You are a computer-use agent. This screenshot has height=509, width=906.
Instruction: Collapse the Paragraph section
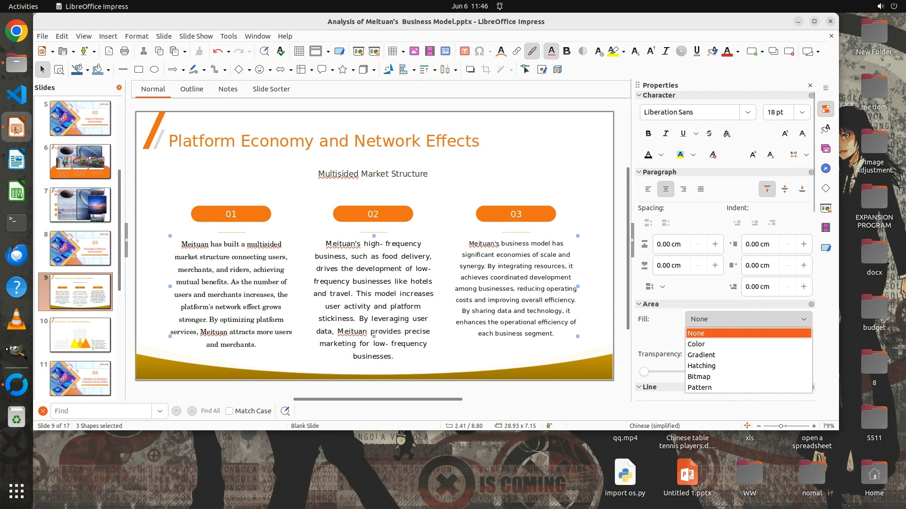pos(639,172)
